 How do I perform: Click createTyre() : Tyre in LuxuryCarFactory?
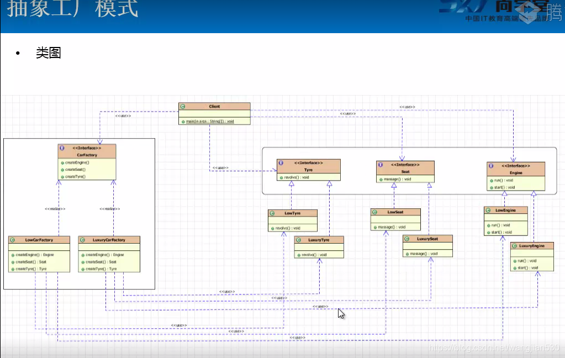(x=101, y=269)
